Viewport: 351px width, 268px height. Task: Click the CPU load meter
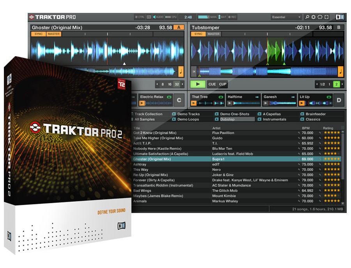point(171,17)
